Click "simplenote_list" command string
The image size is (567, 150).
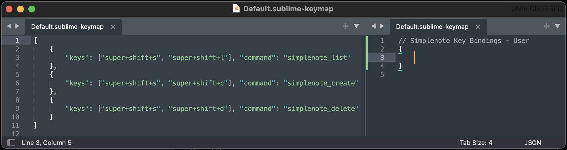[x=317, y=58]
